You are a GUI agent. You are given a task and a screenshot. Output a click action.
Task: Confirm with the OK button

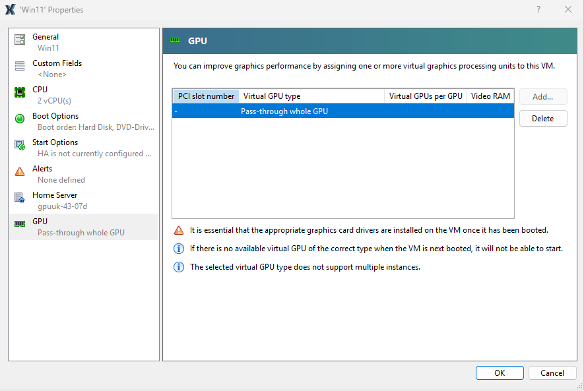[x=500, y=373]
